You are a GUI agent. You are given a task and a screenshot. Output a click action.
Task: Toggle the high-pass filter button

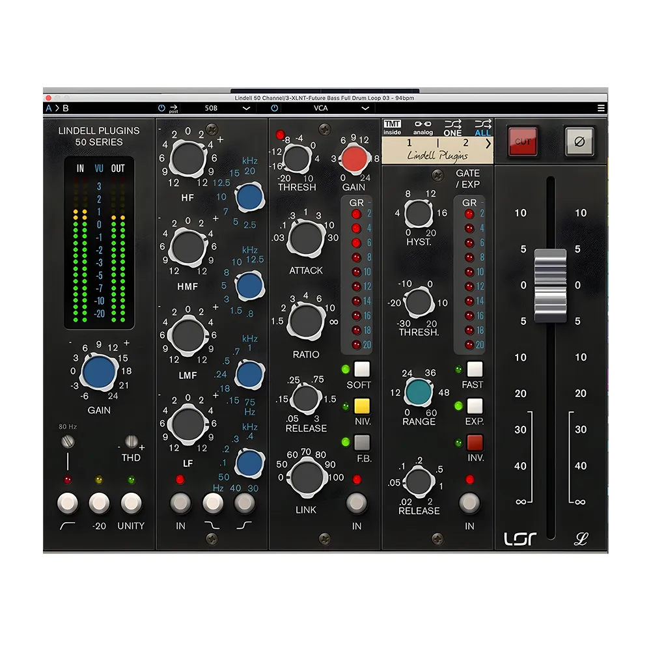tap(68, 503)
